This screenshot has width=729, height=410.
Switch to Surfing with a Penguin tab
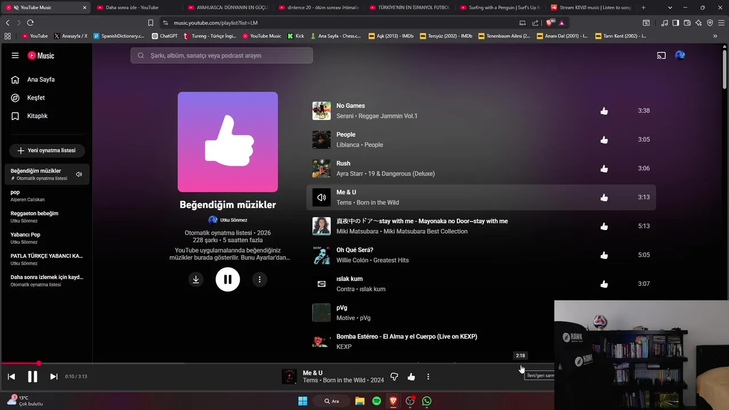[500, 7]
